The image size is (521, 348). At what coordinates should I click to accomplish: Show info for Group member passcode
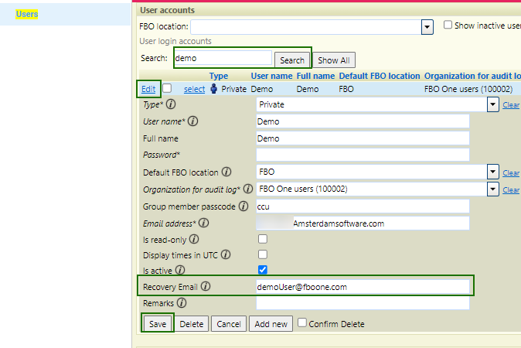[243, 206]
